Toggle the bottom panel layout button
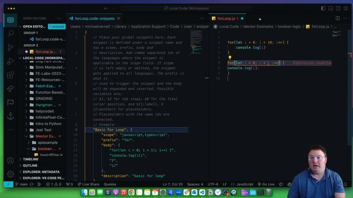Screen dimensions: 353x198 [331, 8]
